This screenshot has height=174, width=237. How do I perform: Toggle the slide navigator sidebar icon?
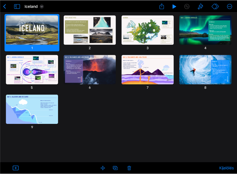tap(17, 7)
